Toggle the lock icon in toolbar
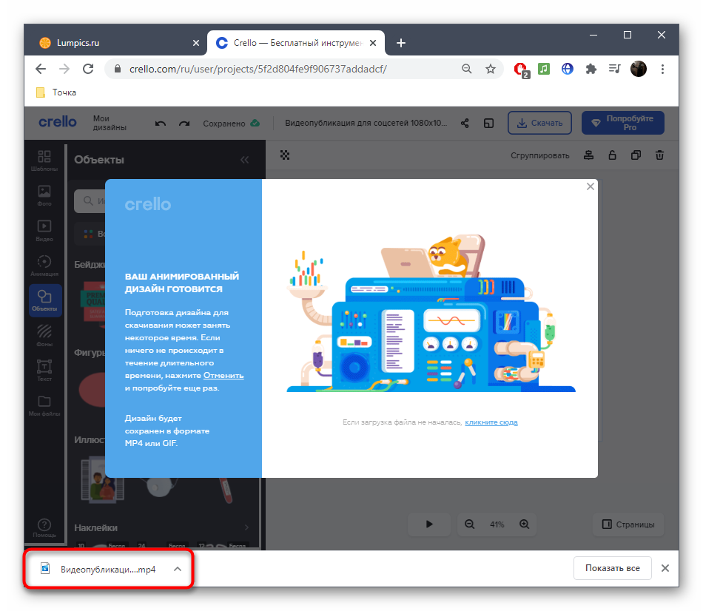Viewport: 703px width, 611px height. 612,155
